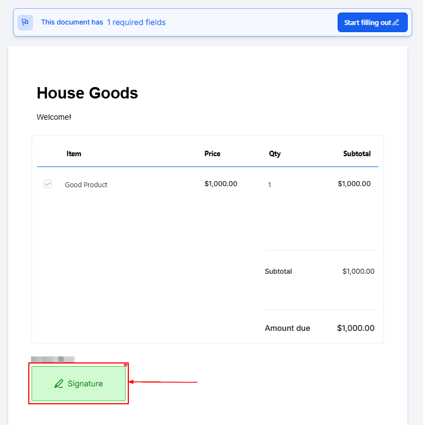
Task: Click the Amount due label
Action: [x=287, y=328]
